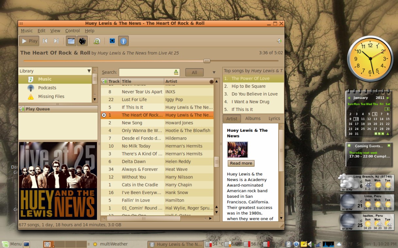Viewport: 398px width, 248px height.
Task: Toggle the context info pane button
Action: click(x=123, y=41)
